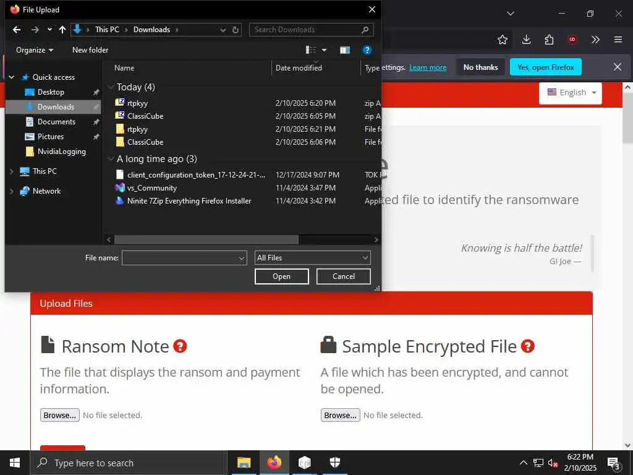Image resolution: width=633 pixels, height=475 pixels.
Task: Open Firefox extensions puzzle icon
Action: [x=549, y=40]
